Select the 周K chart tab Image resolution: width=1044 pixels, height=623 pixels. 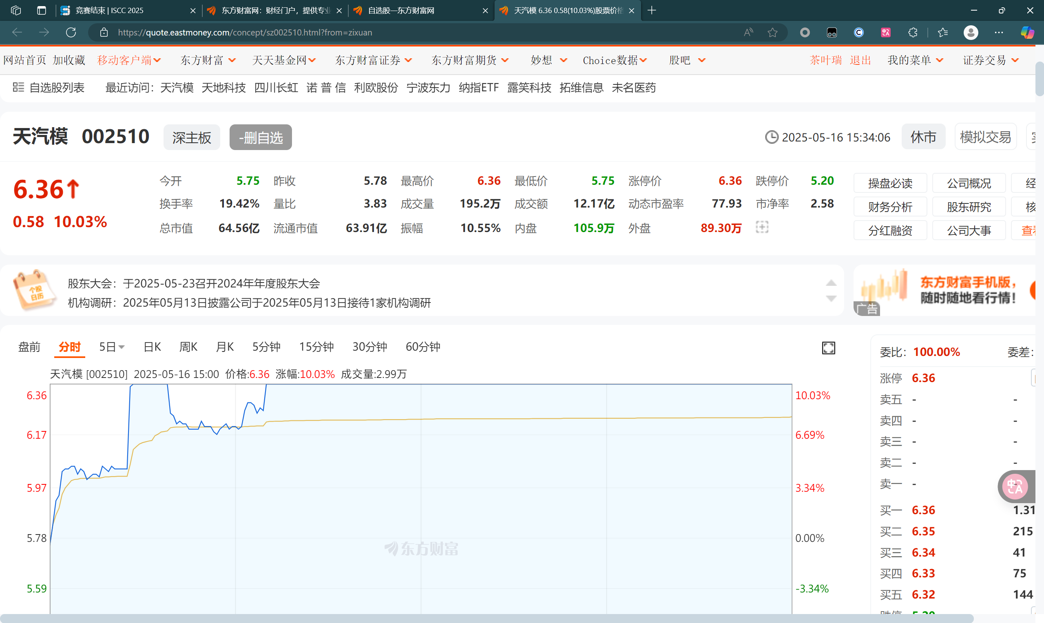tap(188, 347)
